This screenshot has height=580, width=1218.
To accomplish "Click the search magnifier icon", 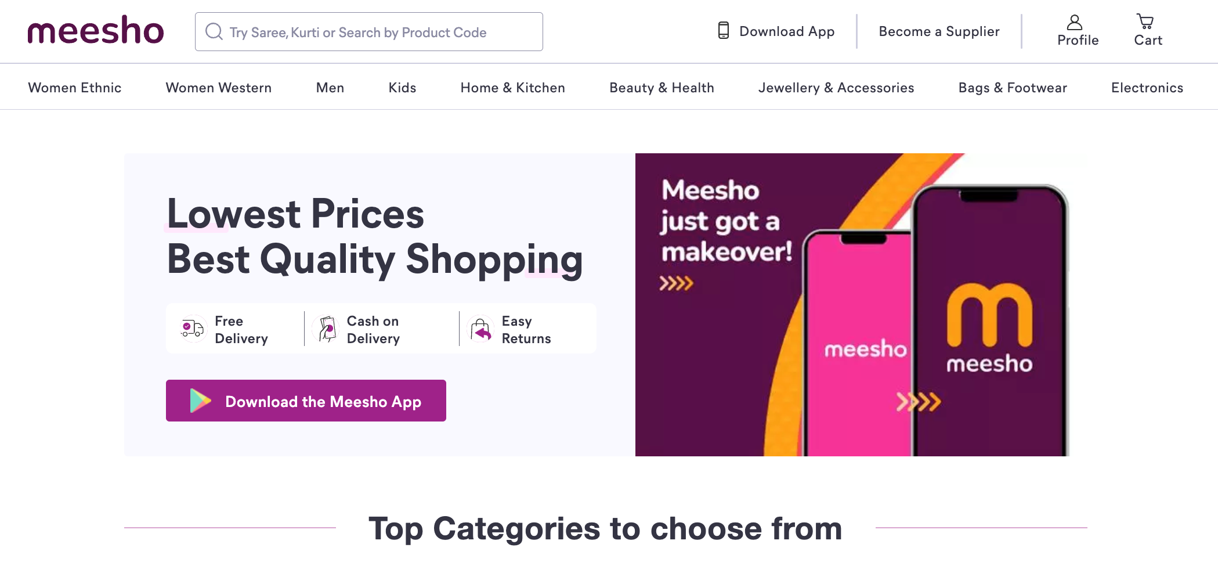I will click(214, 31).
